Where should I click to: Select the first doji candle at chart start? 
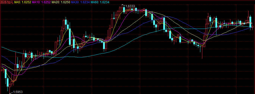(2, 70)
